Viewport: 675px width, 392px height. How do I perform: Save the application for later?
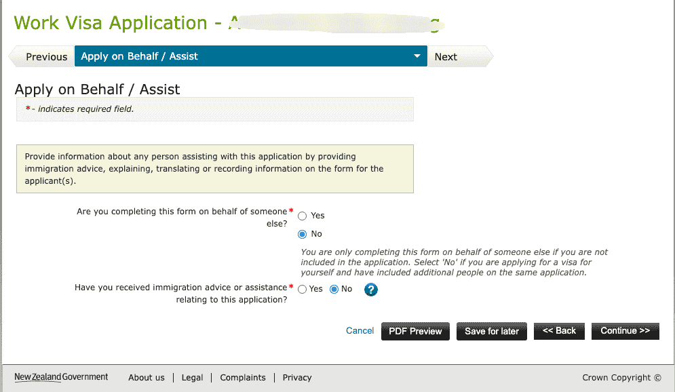[x=491, y=331]
